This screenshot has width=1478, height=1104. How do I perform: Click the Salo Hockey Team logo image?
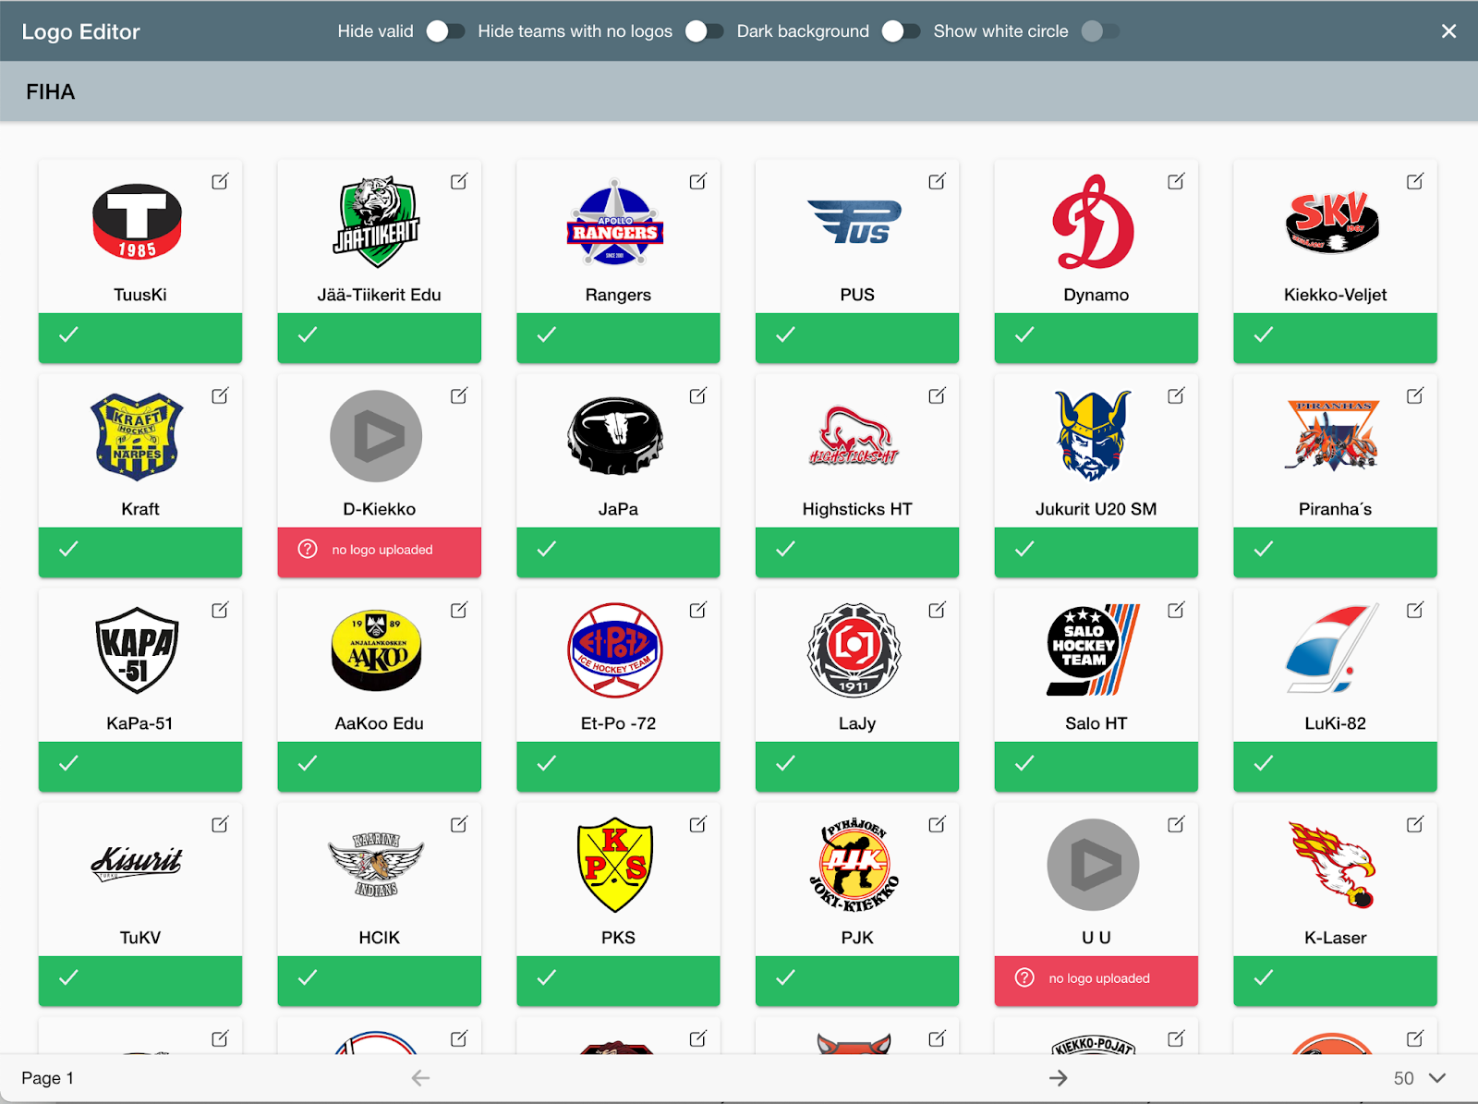1093,649
